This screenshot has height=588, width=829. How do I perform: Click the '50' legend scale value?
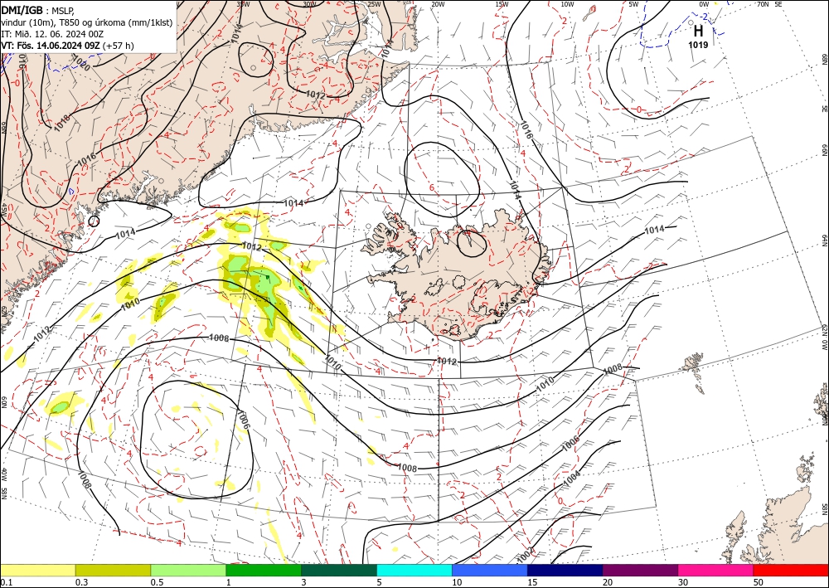(x=759, y=582)
